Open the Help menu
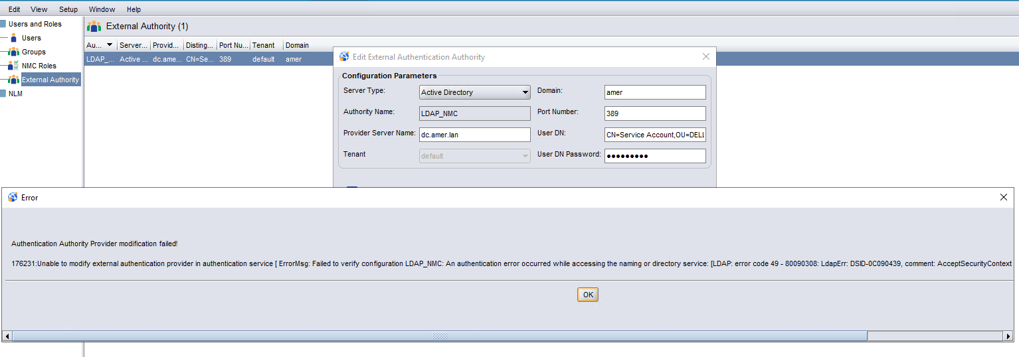 click(x=134, y=9)
